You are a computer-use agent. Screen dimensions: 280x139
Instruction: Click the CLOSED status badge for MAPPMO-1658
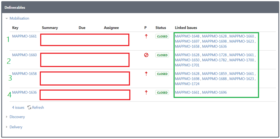coord(162,74)
